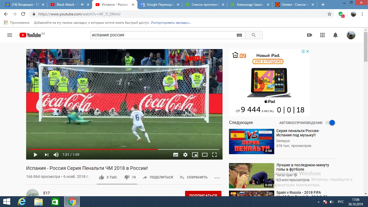Screen dimensions: 368x207
Task: Enable miniplayer mode
Action: (x=195, y=155)
